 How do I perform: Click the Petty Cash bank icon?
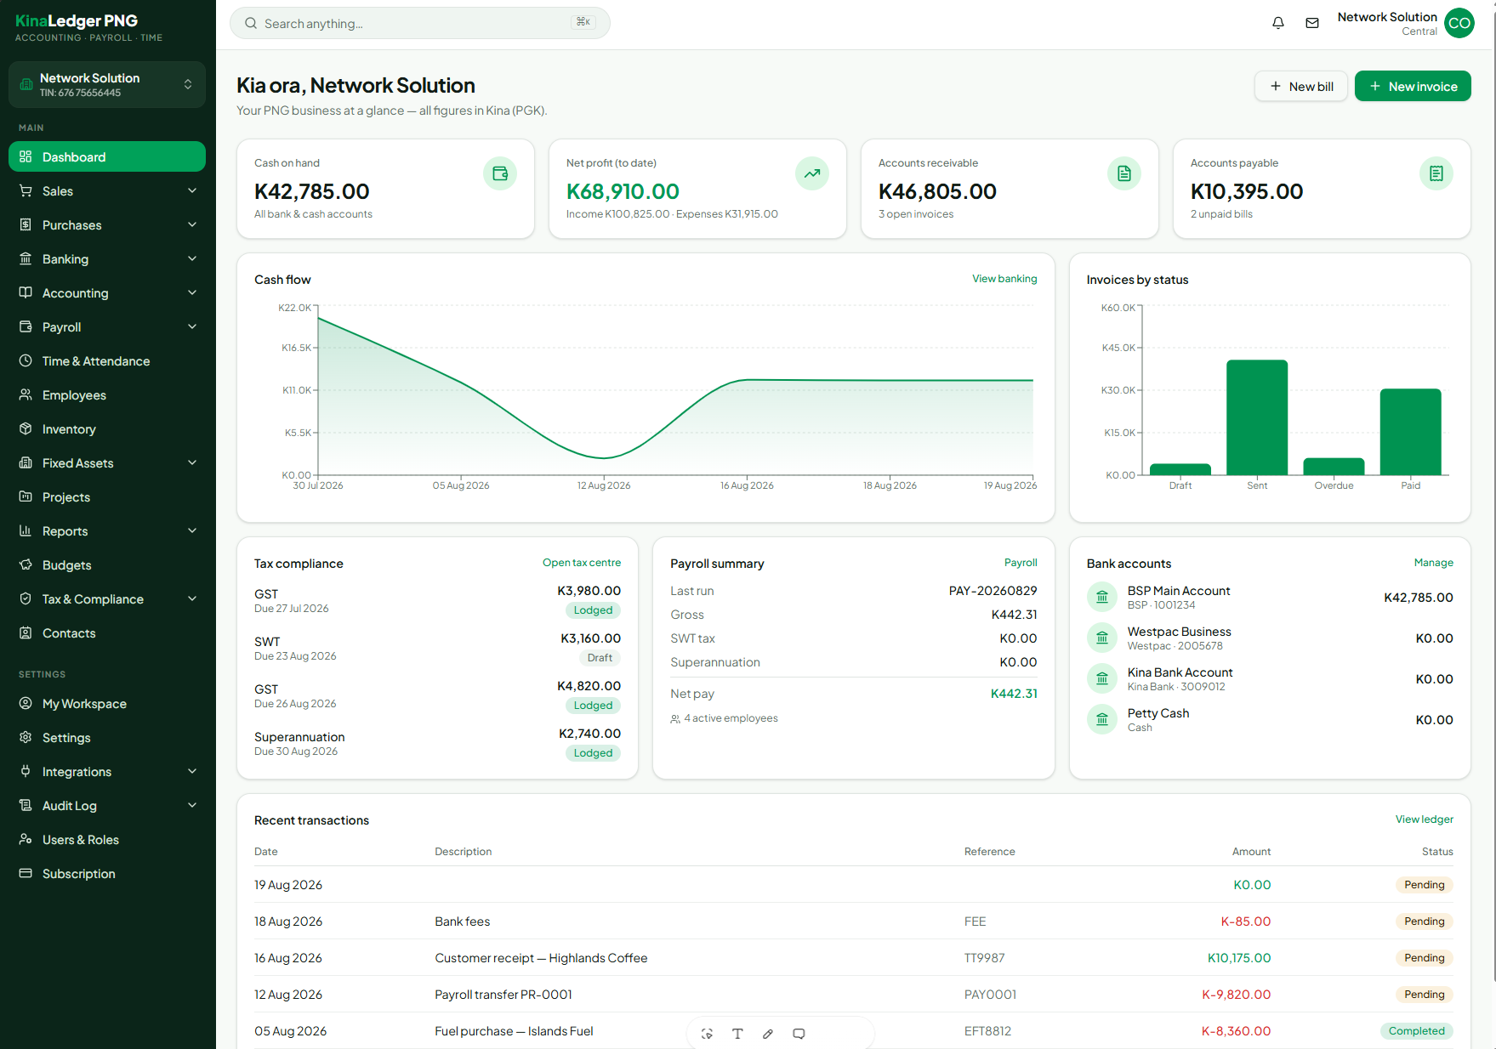coord(1102,719)
